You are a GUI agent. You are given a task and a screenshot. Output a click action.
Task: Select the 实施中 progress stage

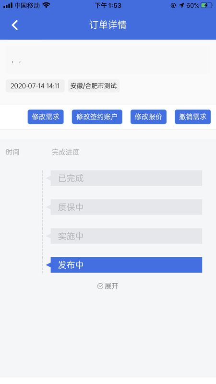click(x=126, y=236)
